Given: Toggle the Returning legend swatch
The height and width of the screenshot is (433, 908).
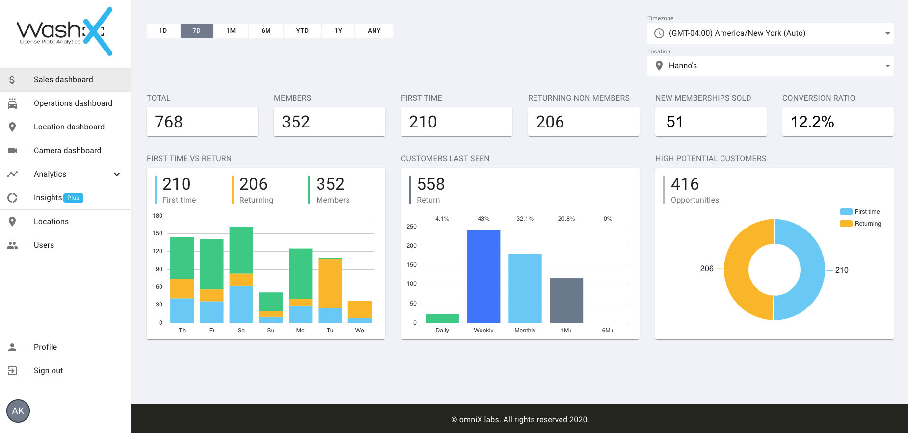Looking at the screenshot, I should (x=846, y=224).
